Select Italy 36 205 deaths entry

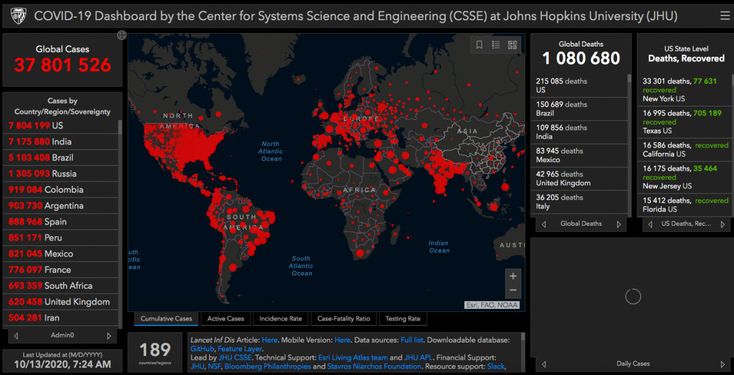579,202
